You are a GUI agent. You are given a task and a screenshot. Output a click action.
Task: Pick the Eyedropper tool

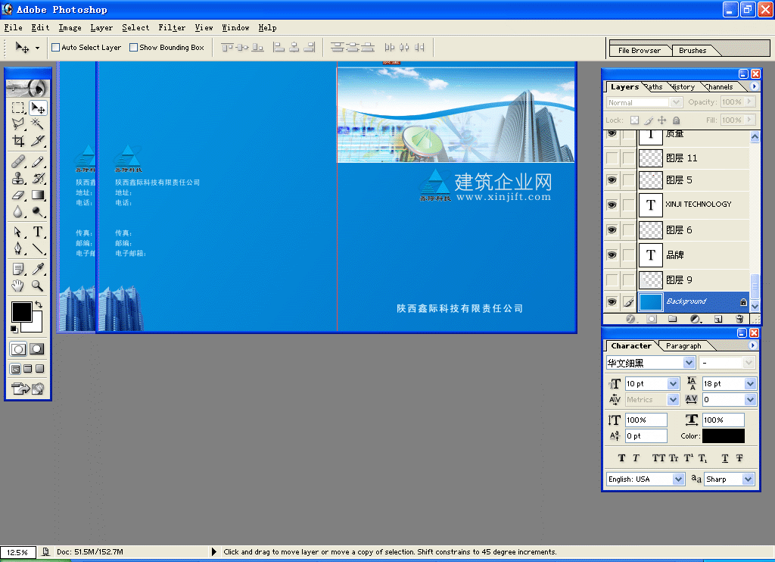click(38, 269)
